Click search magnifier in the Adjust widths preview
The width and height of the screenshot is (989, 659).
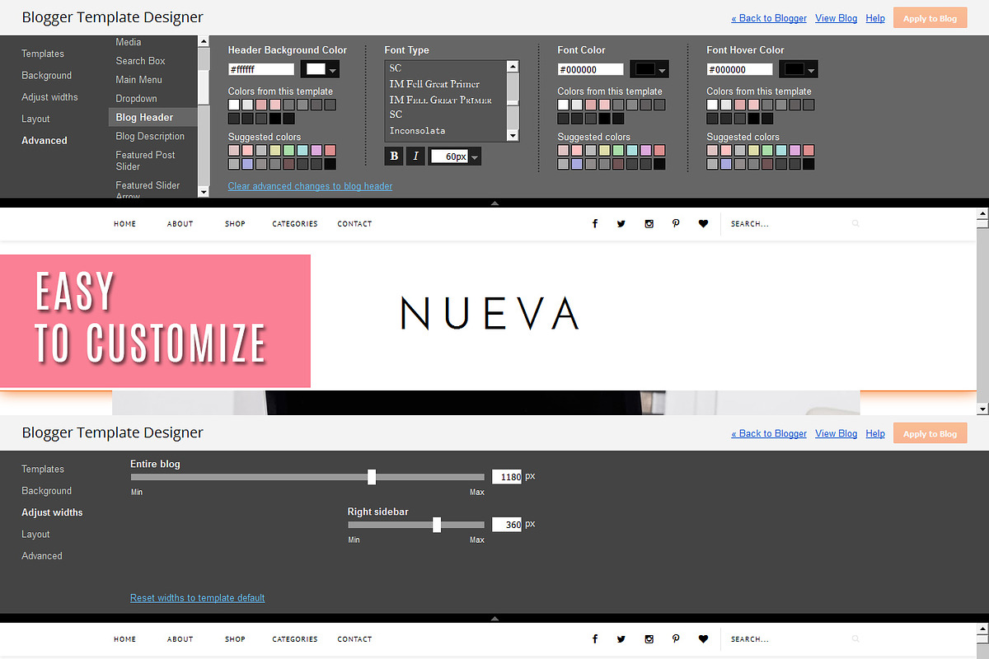(x=855, y=639)
